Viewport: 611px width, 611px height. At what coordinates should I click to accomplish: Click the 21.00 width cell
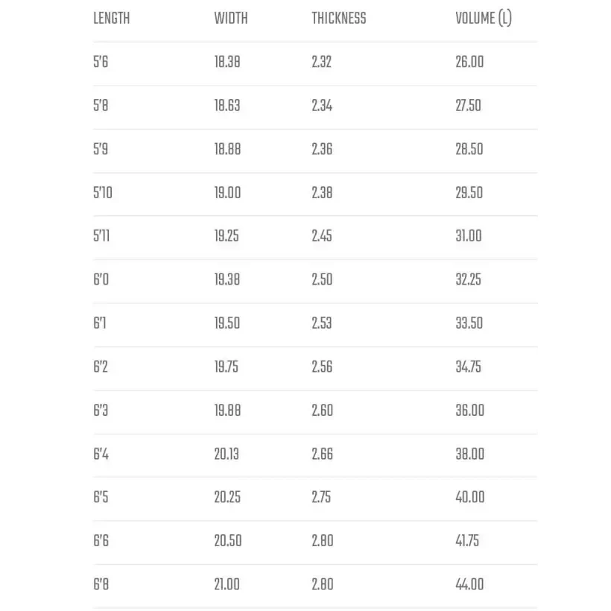click(x=227, y=585)
